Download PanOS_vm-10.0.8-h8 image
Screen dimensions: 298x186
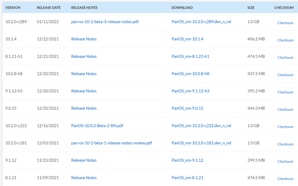[x=190, y=74]
